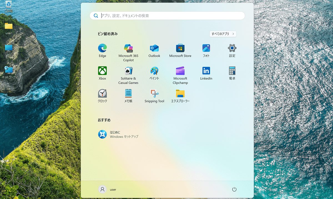Screen dimensions: 333x199
Task: Select the ネットワーク desktop icon
Action: tap(9, 72)
